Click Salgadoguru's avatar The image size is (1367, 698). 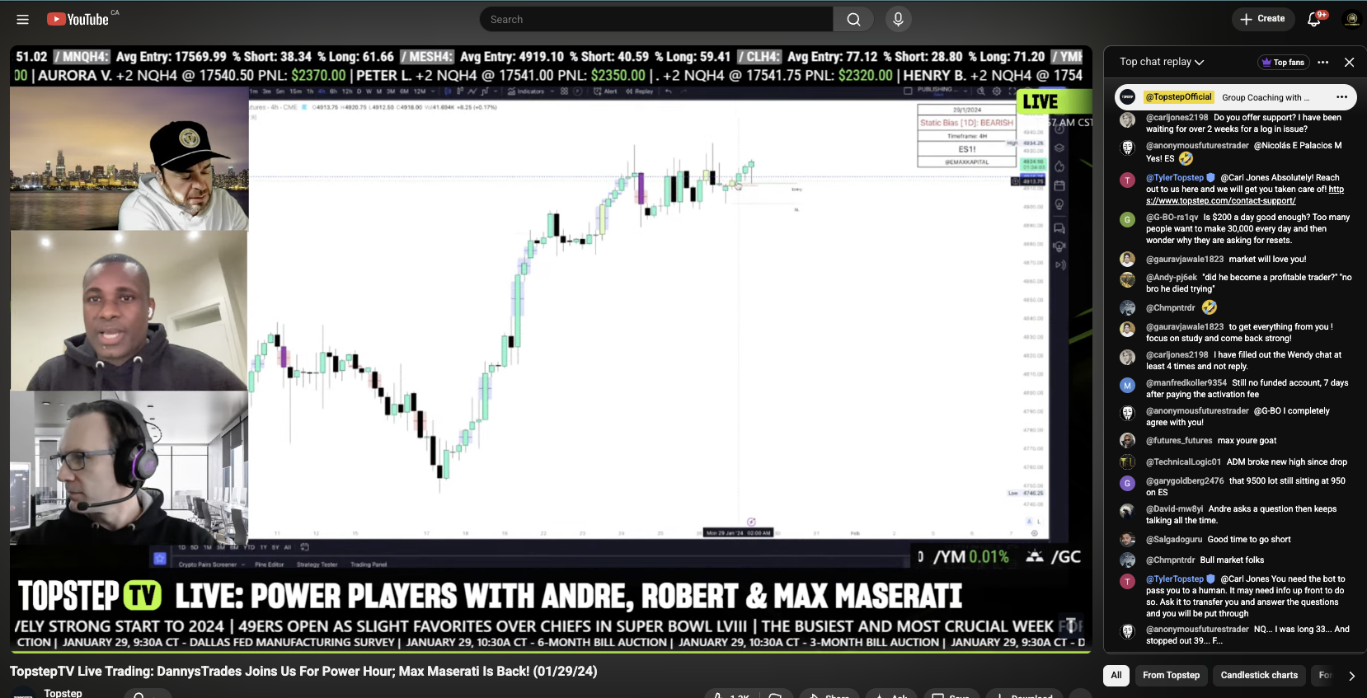point(1127,540)
